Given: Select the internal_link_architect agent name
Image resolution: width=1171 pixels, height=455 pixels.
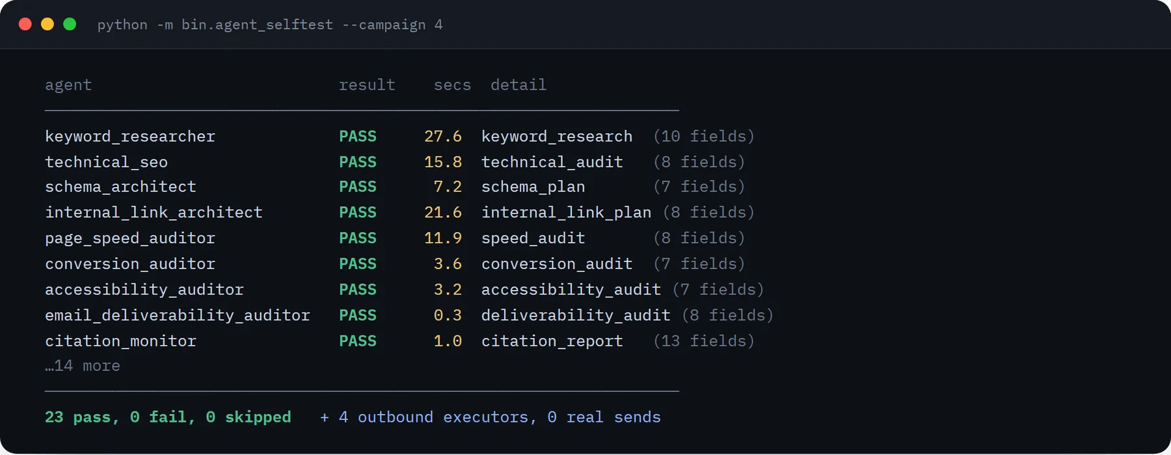Looking at the screenshot, I should point(154,213).
